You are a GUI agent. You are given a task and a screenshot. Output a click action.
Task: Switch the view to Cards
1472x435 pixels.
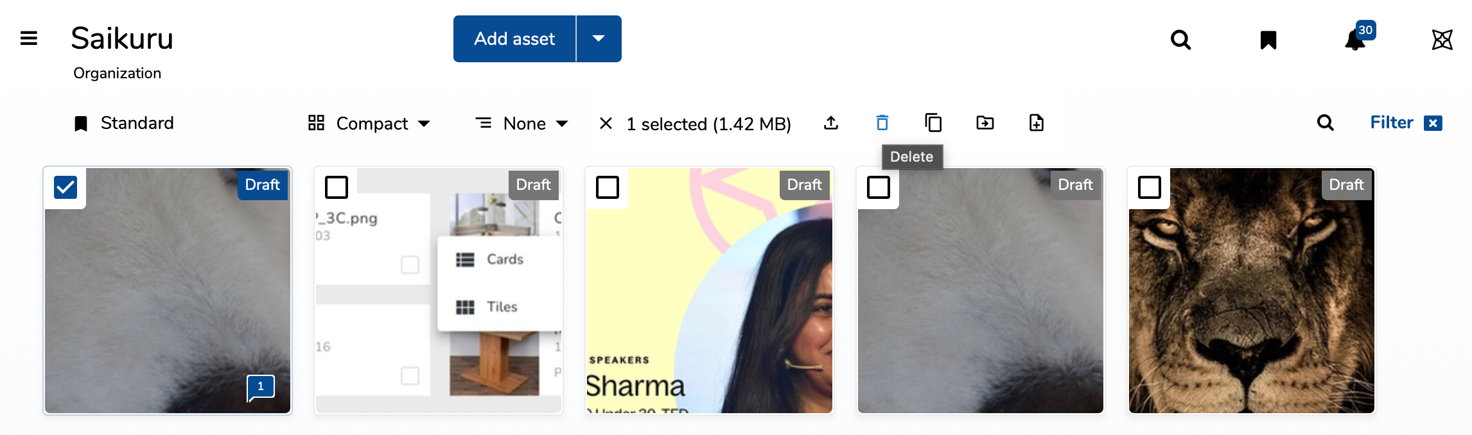click(504, 259)
